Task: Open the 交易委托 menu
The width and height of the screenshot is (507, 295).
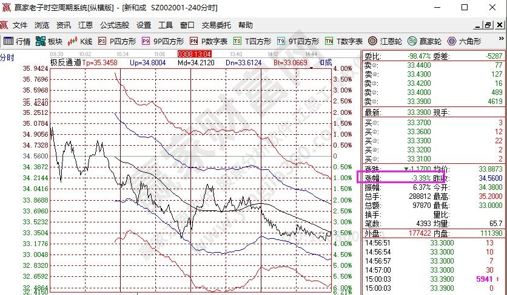Action: (x=217, y=25)
